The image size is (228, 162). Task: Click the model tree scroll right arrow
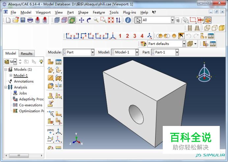click(42, 156)
